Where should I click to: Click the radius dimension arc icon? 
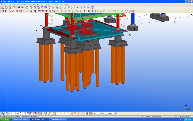tap(24, 11)
